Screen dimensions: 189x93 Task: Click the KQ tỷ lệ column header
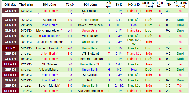[x=134, y=5]
